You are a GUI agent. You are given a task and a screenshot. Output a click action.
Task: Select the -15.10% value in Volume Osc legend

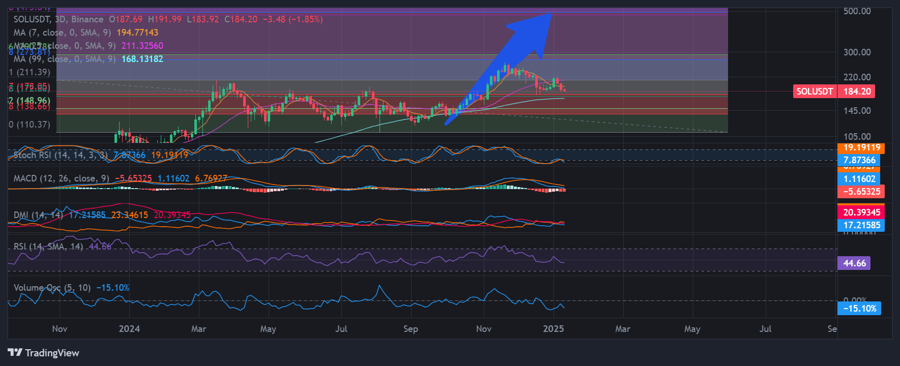click(113, 288)
